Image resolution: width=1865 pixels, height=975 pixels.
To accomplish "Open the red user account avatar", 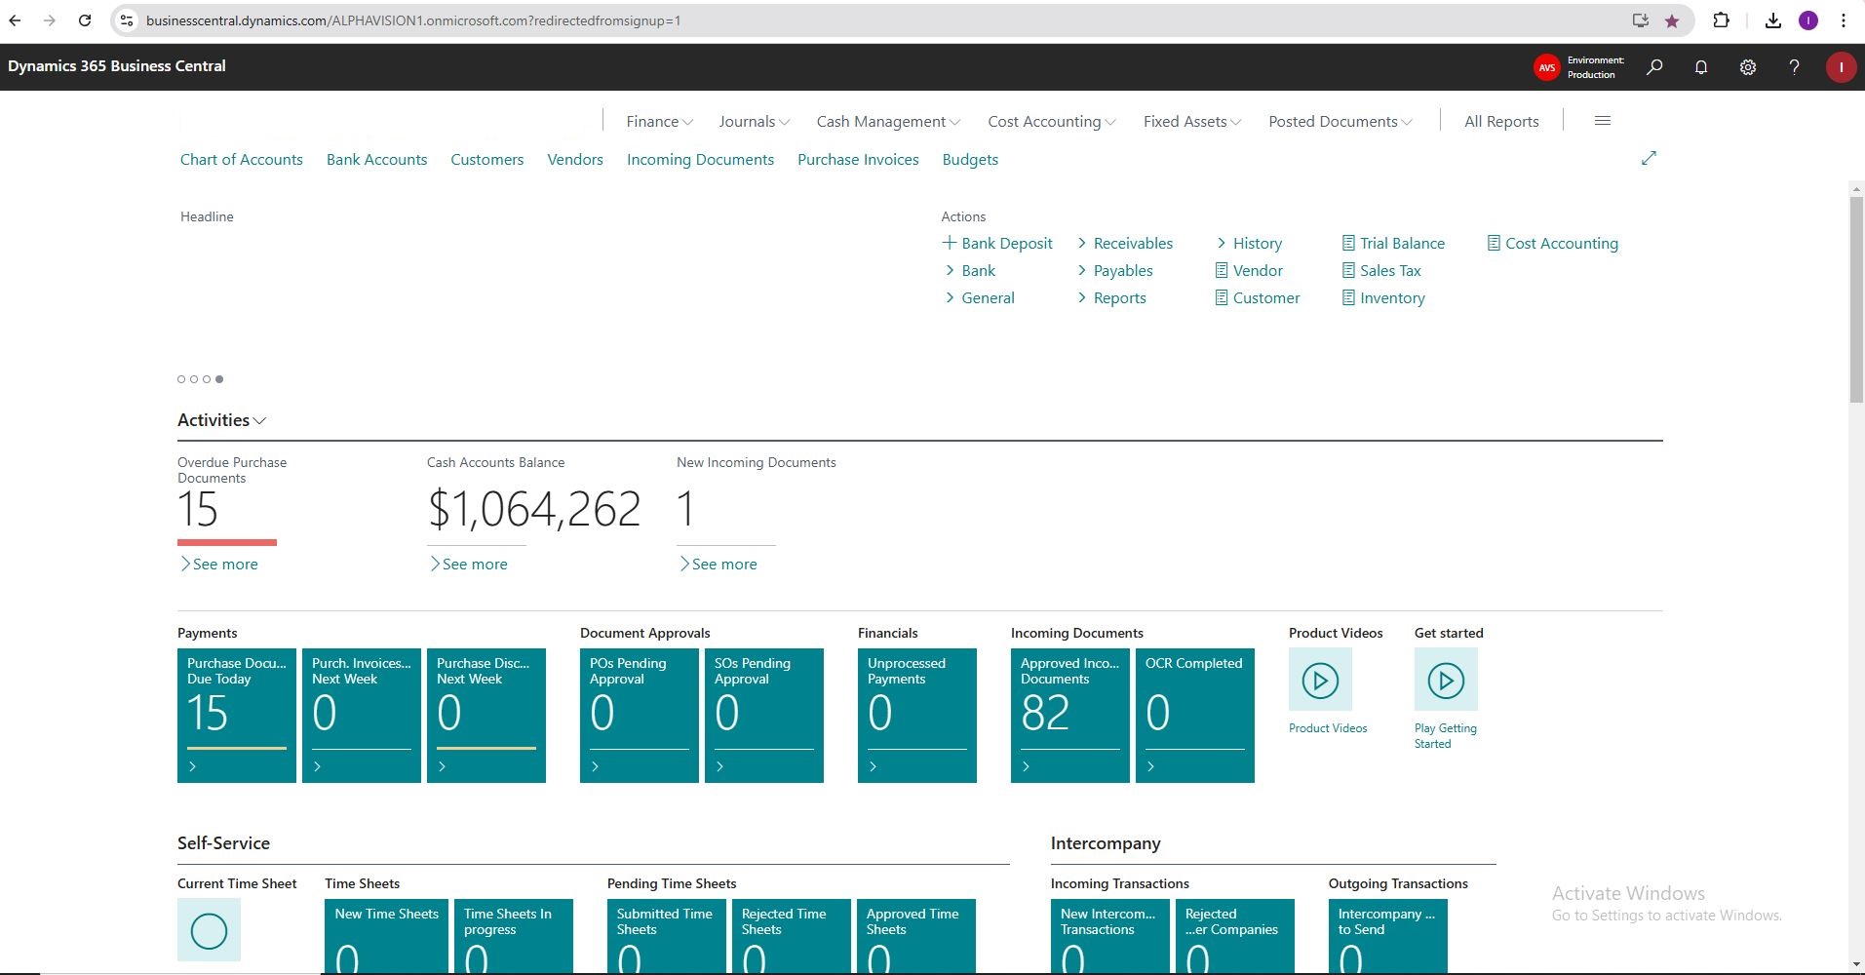I will tap(1841, 67).
